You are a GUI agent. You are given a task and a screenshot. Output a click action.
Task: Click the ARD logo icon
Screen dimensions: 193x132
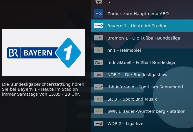coord(99,13)
